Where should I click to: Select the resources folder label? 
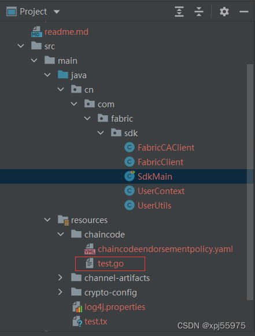[89, 220]
